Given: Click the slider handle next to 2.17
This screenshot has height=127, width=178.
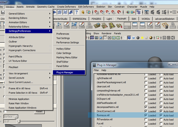Looking at the screenshot, I should click(x=19, y=121).
